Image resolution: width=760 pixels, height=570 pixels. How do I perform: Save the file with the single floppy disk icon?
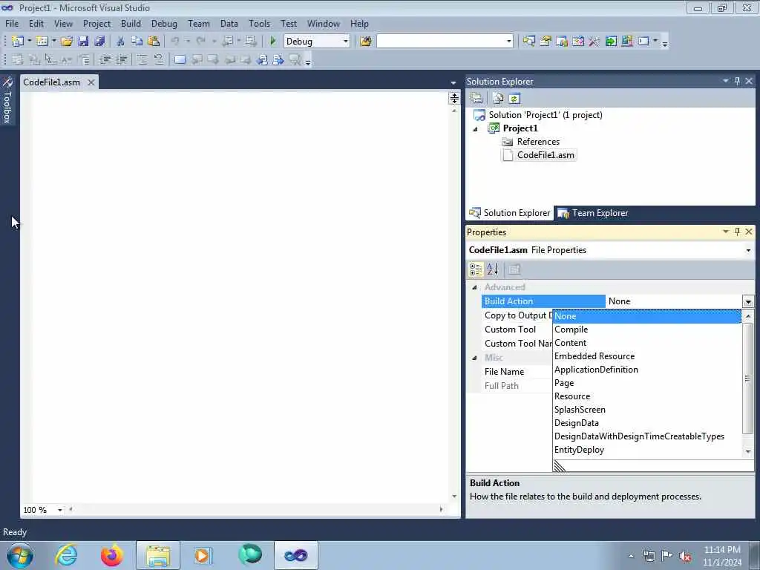(83, 42)
